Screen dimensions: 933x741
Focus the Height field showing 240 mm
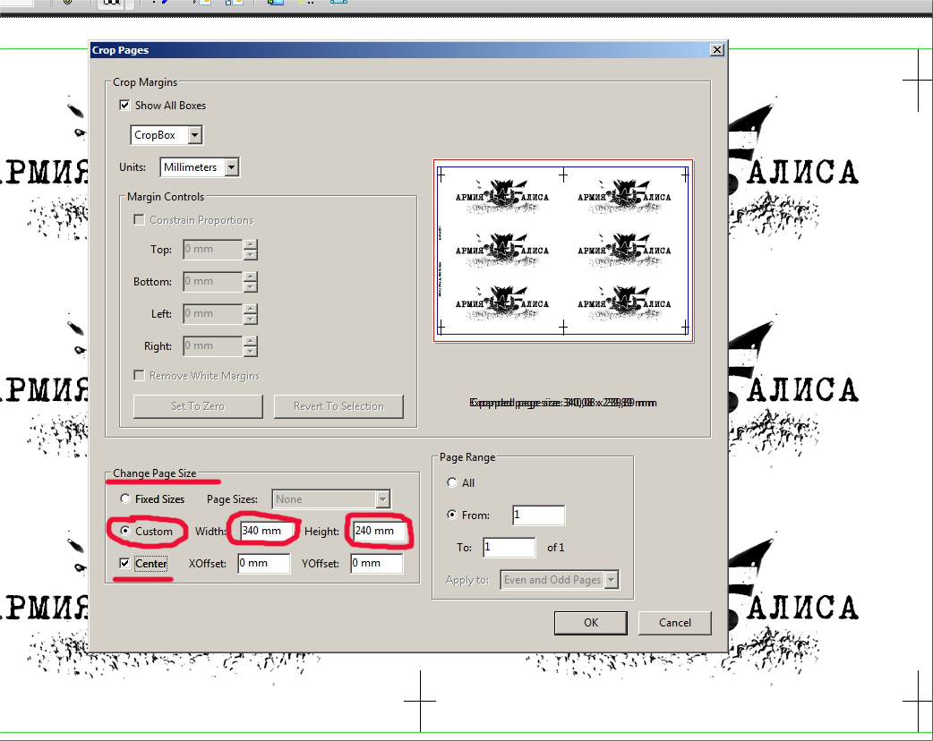coord(381,531)
